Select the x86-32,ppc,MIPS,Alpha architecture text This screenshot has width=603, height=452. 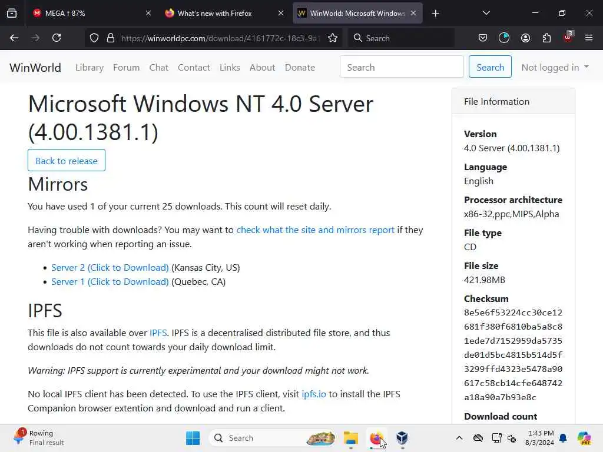(x=512, y=214)
